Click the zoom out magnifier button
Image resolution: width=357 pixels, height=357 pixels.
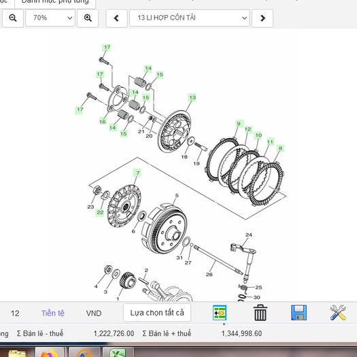coord(13,18)
